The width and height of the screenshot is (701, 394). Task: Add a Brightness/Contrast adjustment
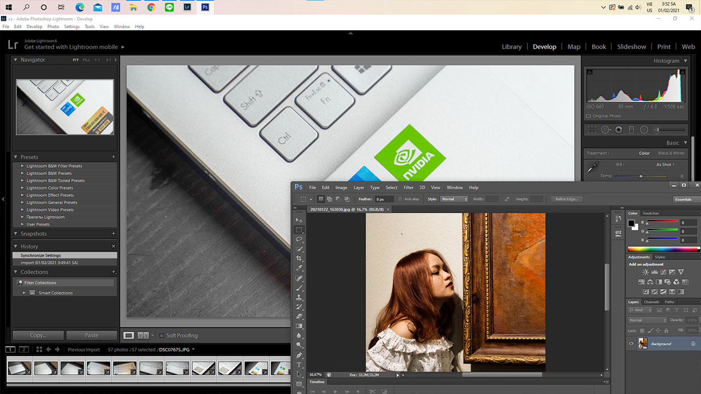tap(646, 272)
